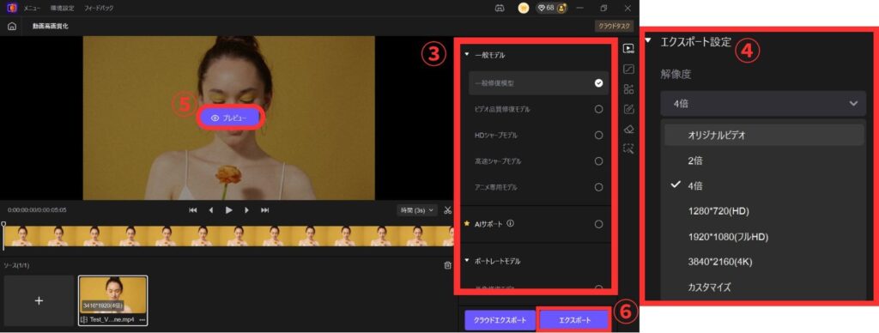This screenshot has width=879, height=333.
Task: Open フィードバック in title bar
Action: coord(99,9)
